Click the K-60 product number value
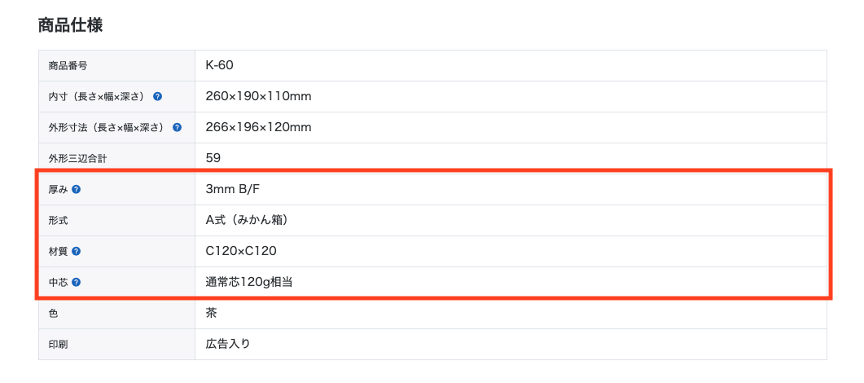864x383 pixels. (x=220, y=65)
